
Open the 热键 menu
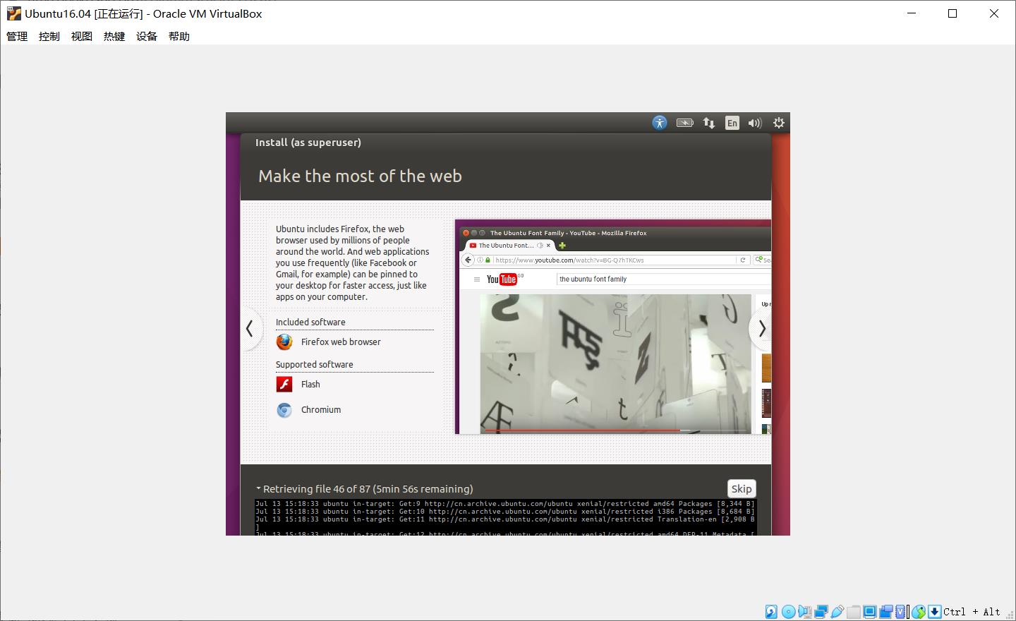click(x=114, y=36)
